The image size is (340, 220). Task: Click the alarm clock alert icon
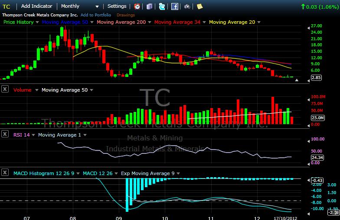click(137, 6)
